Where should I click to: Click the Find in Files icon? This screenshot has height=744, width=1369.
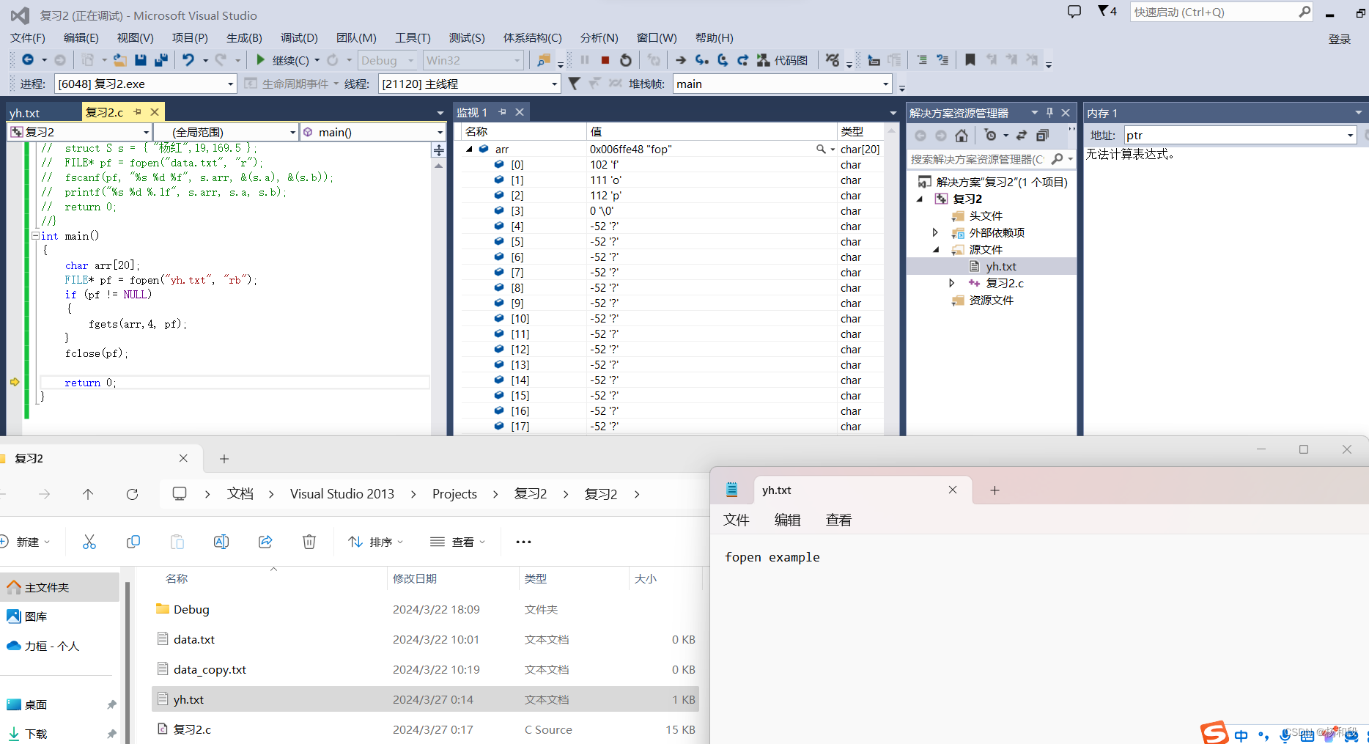point(543,60)
